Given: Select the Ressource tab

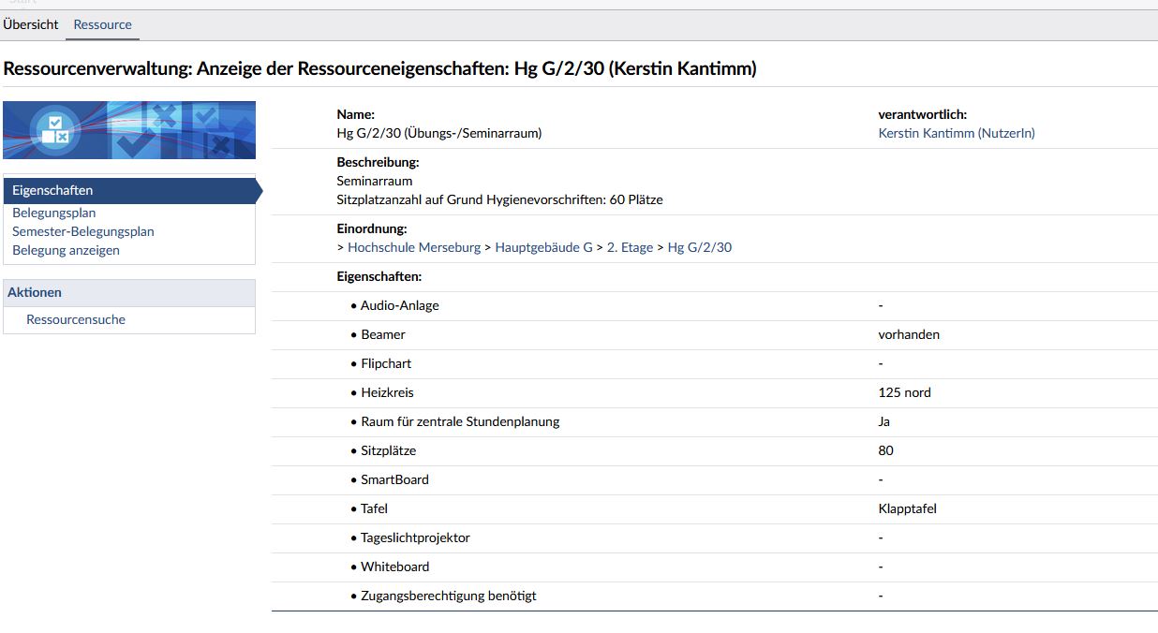Looking at the screenshot, I should coord(102,24).
